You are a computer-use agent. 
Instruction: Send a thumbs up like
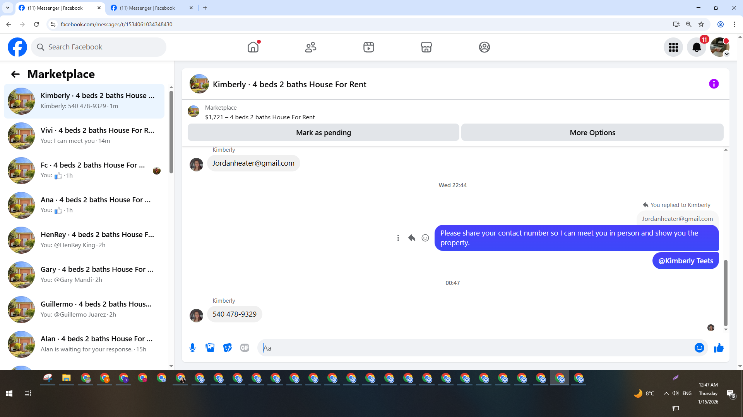point(719,348)
